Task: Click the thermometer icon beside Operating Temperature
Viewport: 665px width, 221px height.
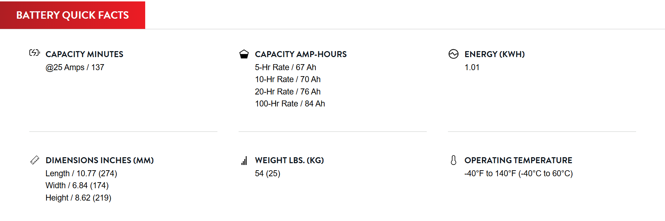Action: tap(454, 160)
